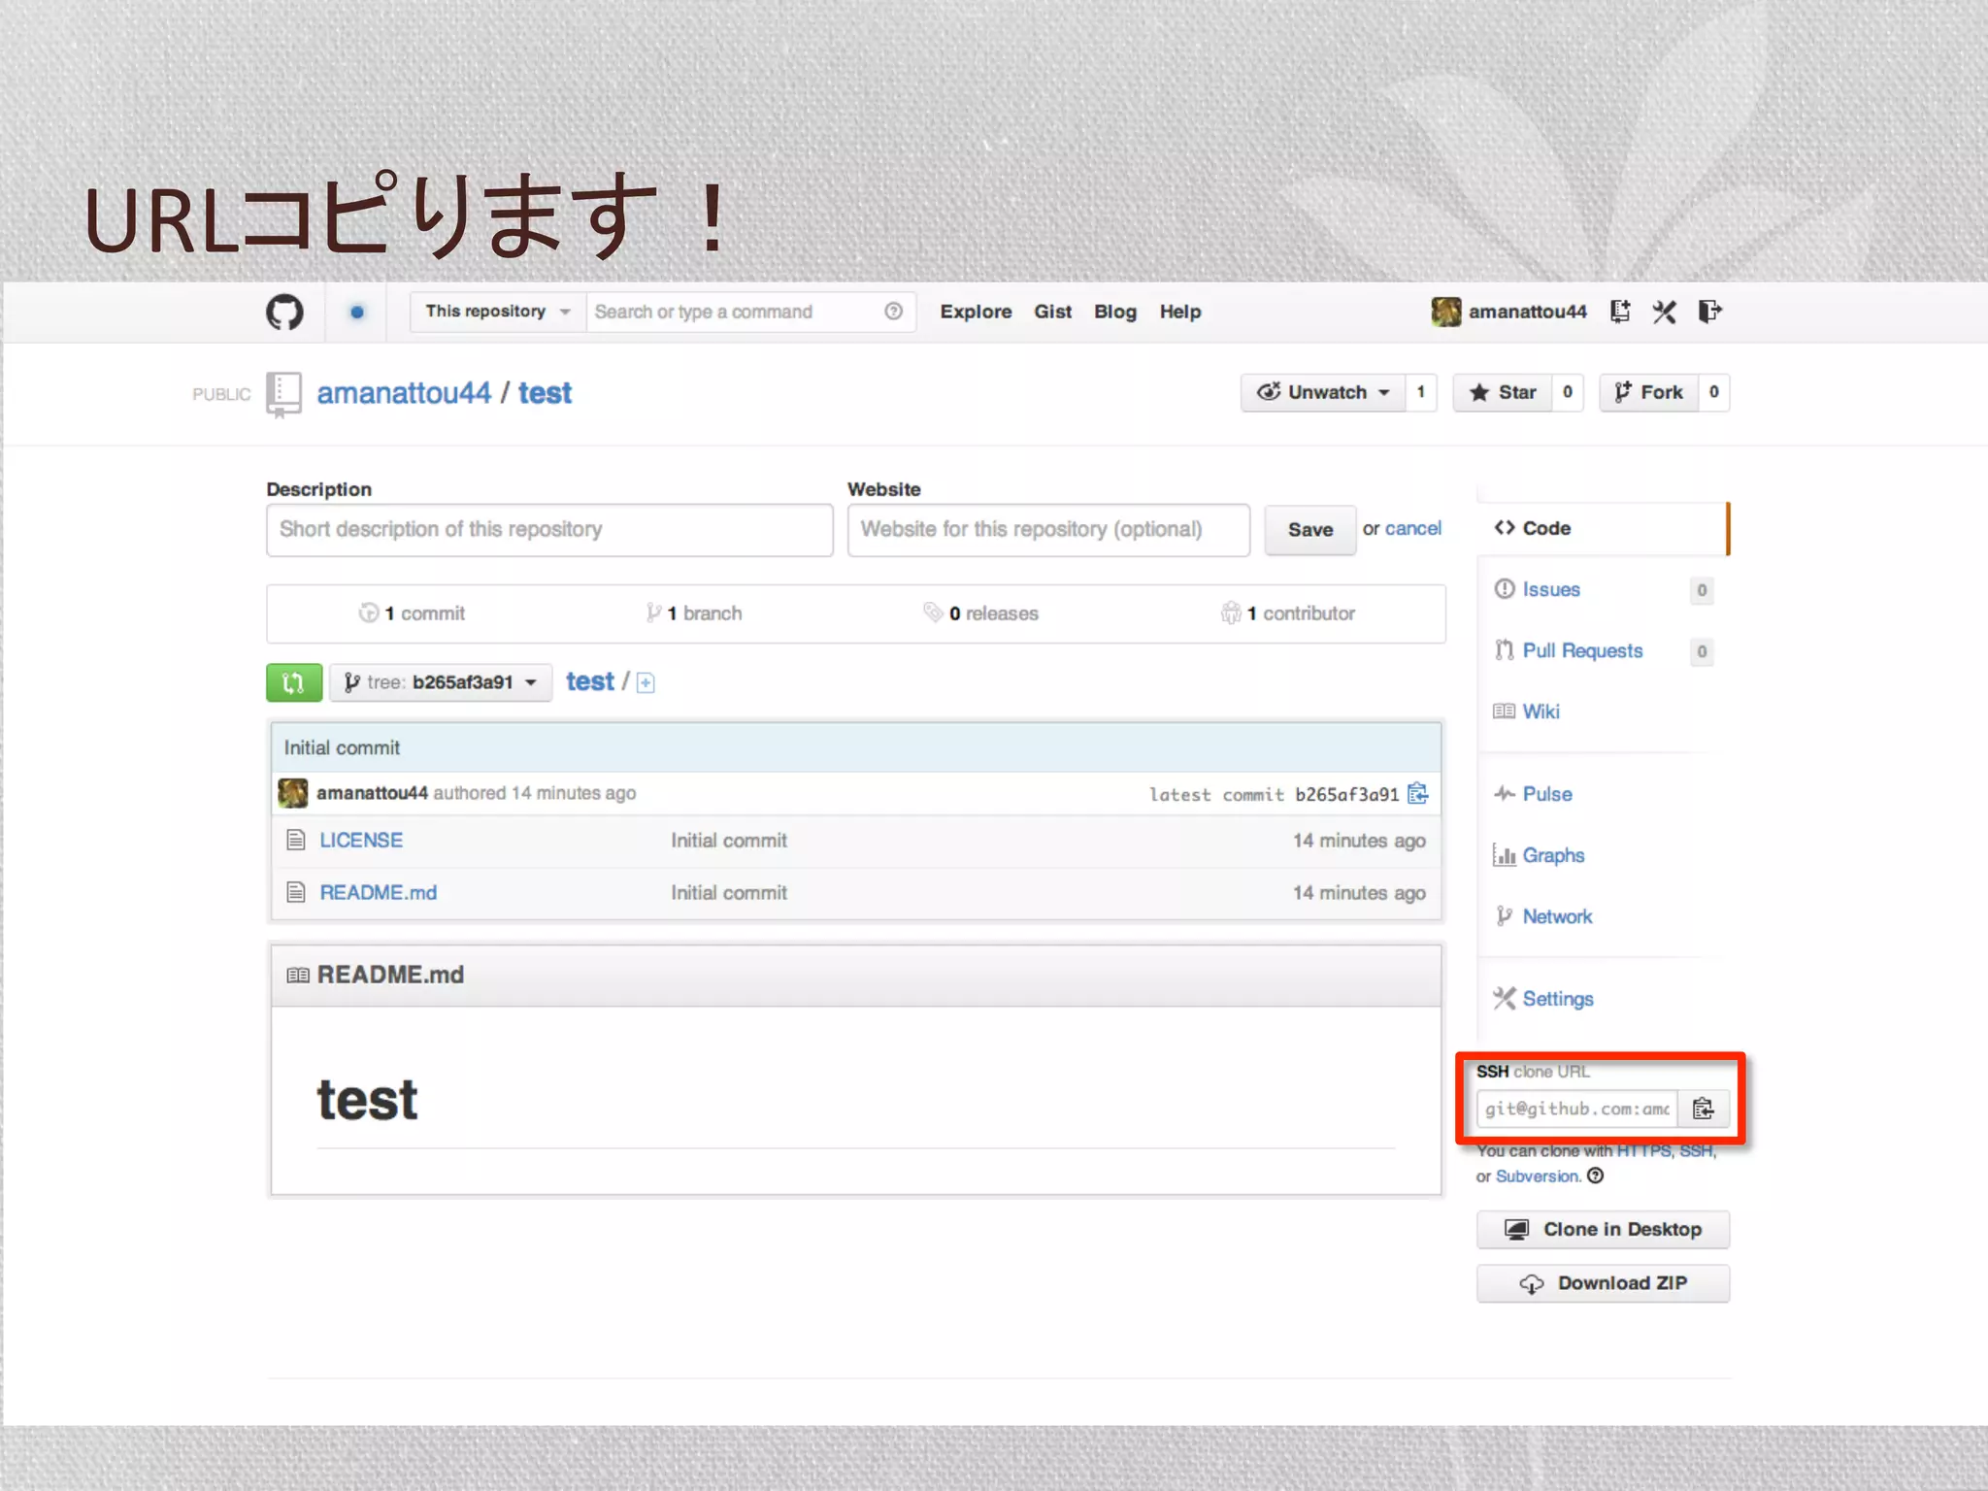Click the sign out icon in header

(1709, 312)
